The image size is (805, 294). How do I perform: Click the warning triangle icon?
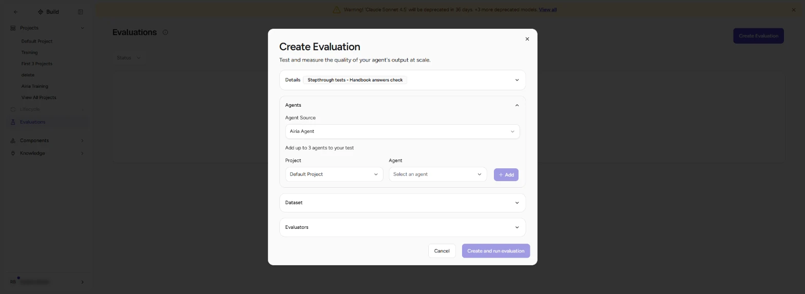coord(336,10)
